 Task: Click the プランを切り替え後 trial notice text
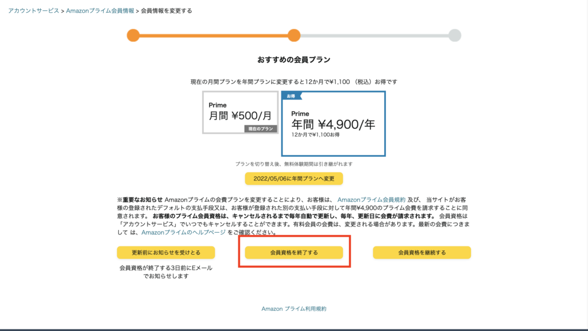pos(294,164)
